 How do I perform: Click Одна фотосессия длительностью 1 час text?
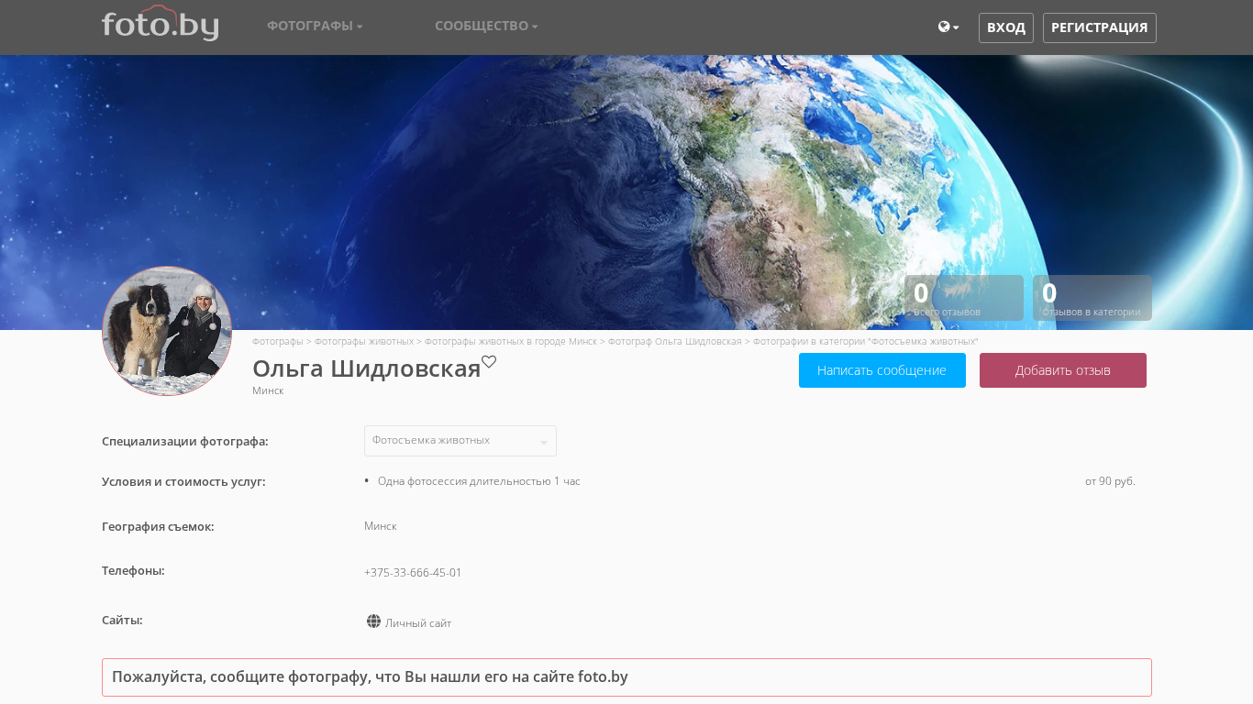tap(479, 481)
